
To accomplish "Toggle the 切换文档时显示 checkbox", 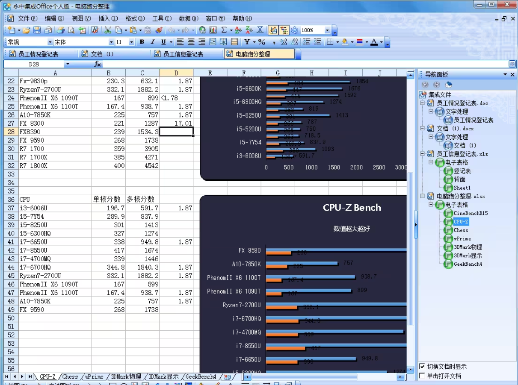I will coord(422,367).
